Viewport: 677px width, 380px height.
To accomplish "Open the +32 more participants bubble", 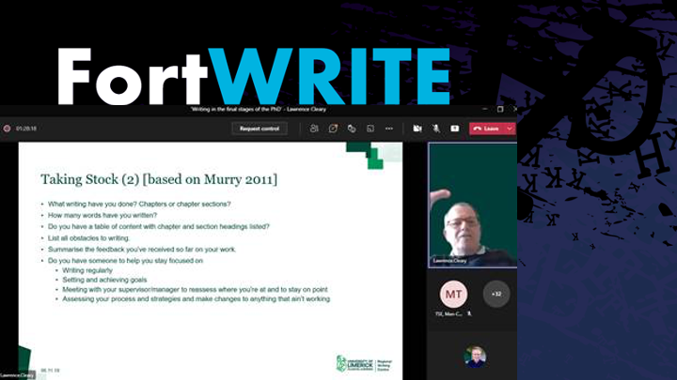I will (x=496, y=294).
